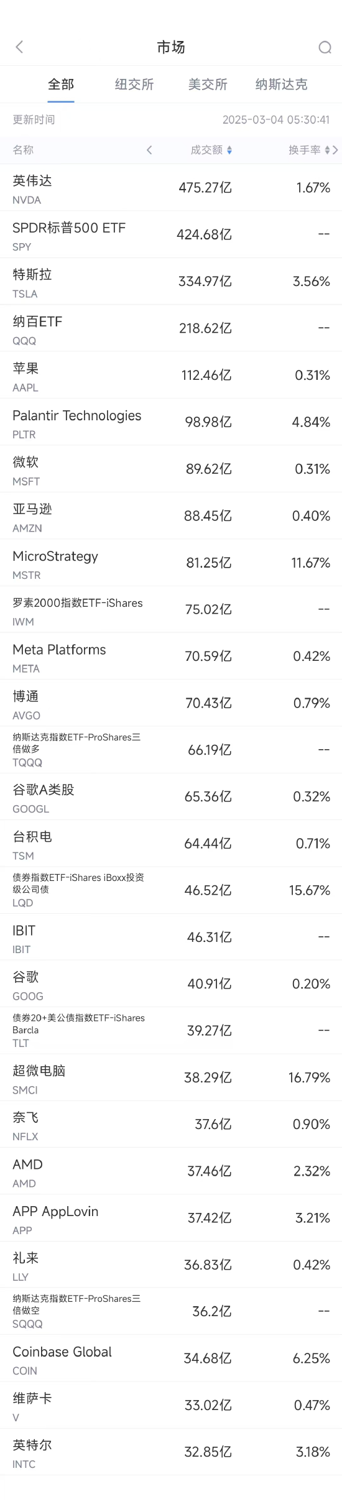
Task: Open Palantir Technologies PLTR row
Action: point(171,422)
